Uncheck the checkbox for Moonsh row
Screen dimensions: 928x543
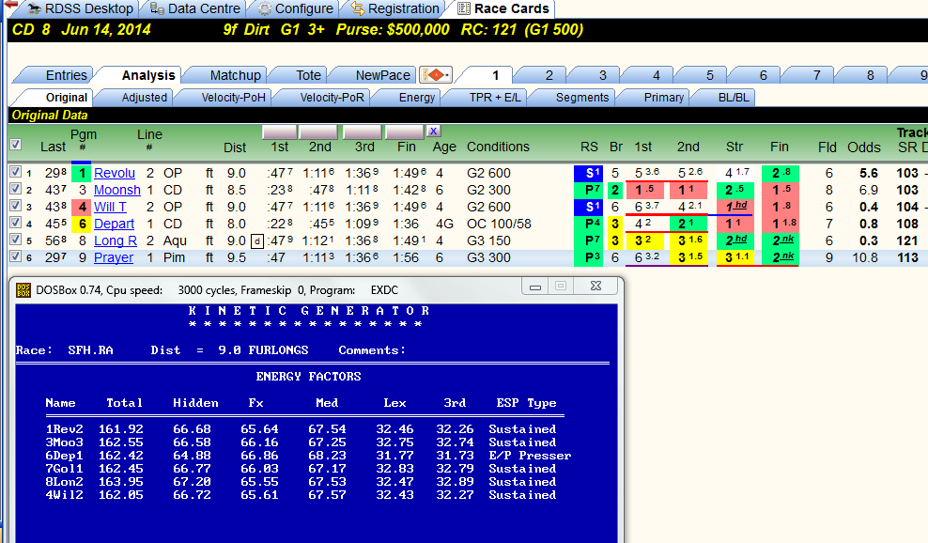[15, 189]
